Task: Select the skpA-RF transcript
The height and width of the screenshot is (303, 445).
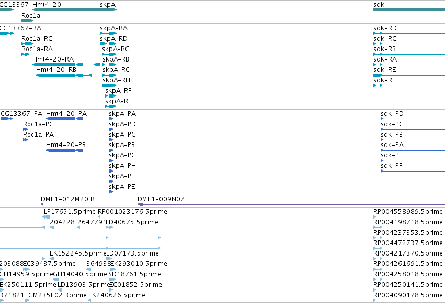Action: tap(118, 91)
